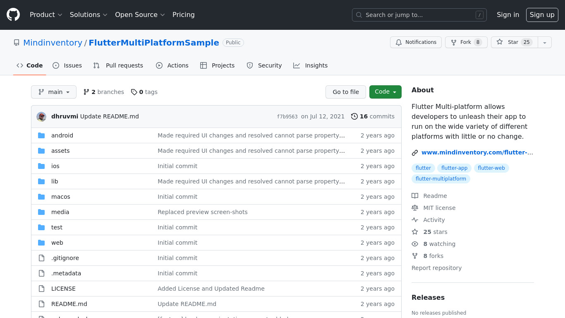Switch to the Issues tab
Viewport: 565px width, 318px height.
point(67,65)
